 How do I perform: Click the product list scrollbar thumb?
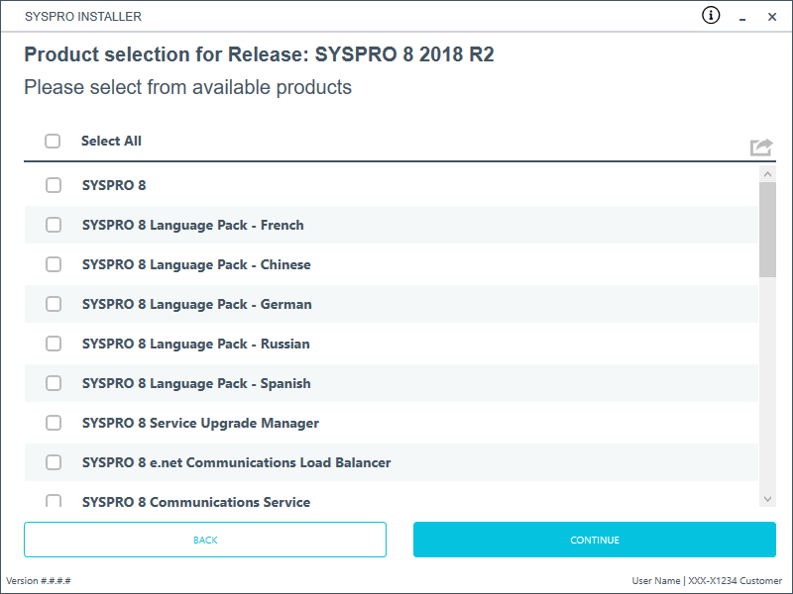tap(767, 230)
